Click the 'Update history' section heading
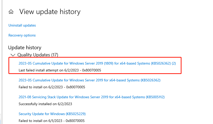 25,47
